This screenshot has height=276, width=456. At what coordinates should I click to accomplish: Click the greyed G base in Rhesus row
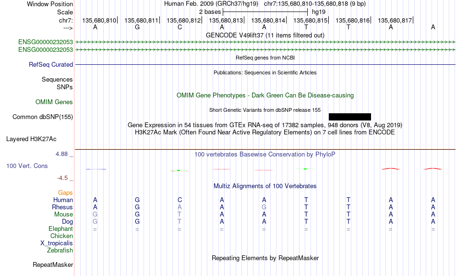pos(264,207)
